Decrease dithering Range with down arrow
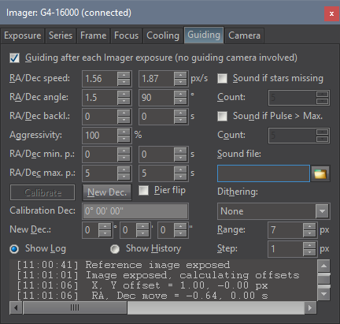The width and height of the screenshot is (340, 324). pyautogui.click(x=309, y=233)
